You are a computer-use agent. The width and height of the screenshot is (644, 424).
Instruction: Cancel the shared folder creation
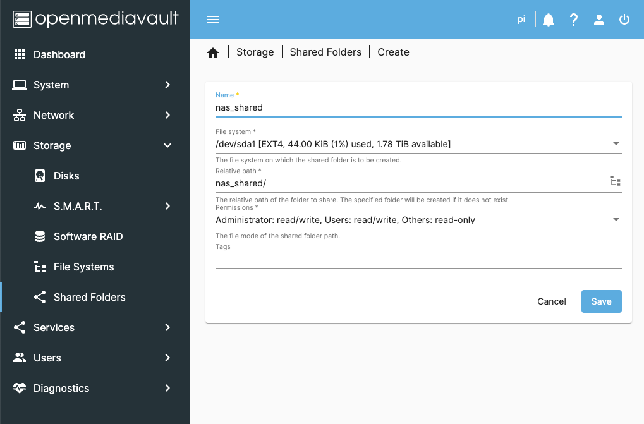pyautogui.click(x=551, y=301)
